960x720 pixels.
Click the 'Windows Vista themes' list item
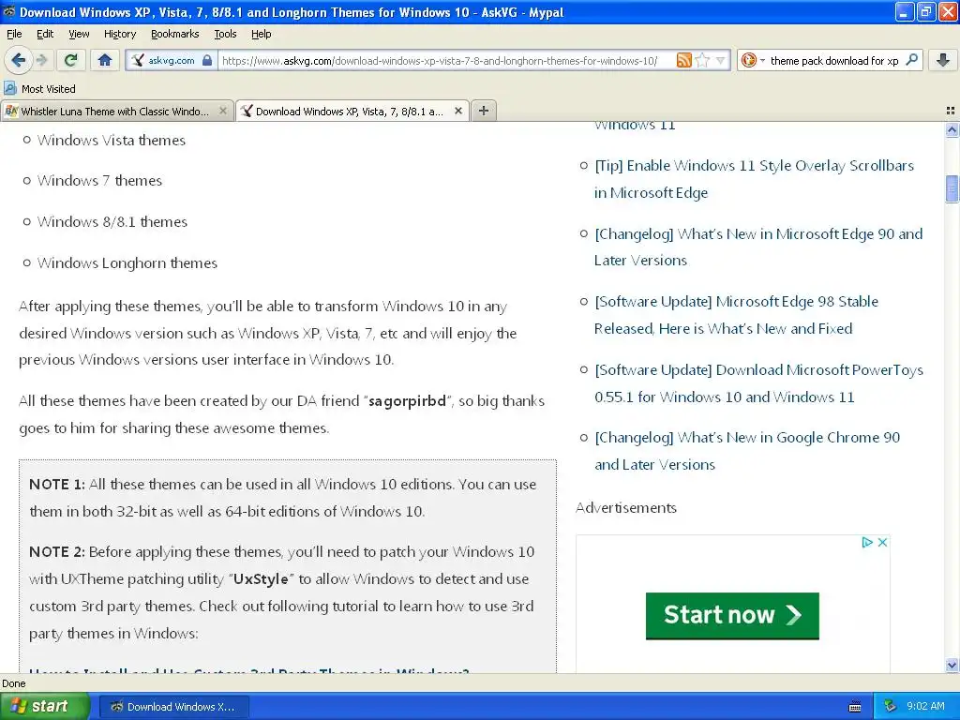tap(111, 141)
